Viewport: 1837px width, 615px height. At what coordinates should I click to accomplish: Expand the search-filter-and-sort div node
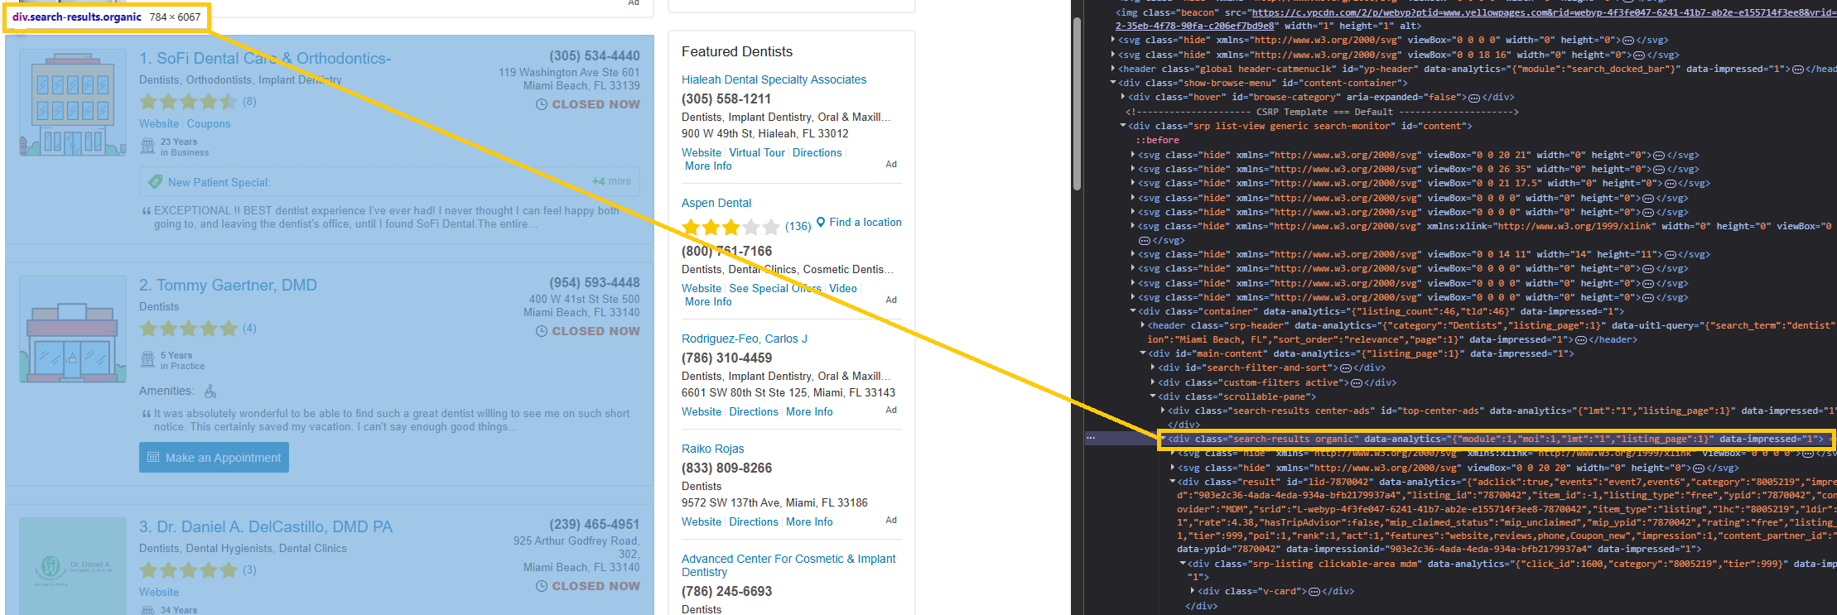point(1153,368)
